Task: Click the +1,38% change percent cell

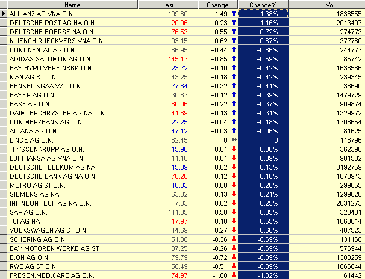Action: 263,14
